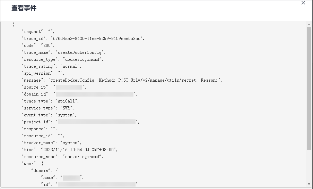Click the 查看事件 dialog title
Image resolution: width=313 pixels, height=189 pixels.
click(x=24, y=8)
